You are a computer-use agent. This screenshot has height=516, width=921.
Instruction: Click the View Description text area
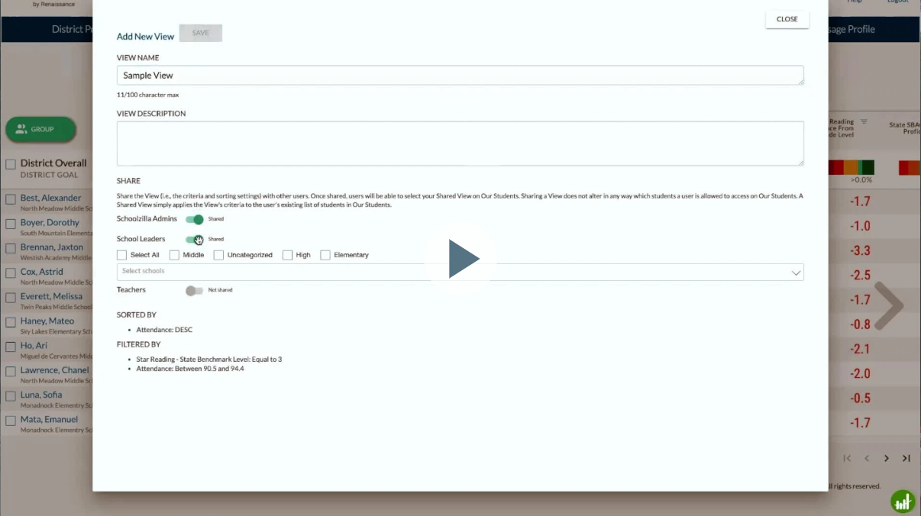(x=460, y=144)
